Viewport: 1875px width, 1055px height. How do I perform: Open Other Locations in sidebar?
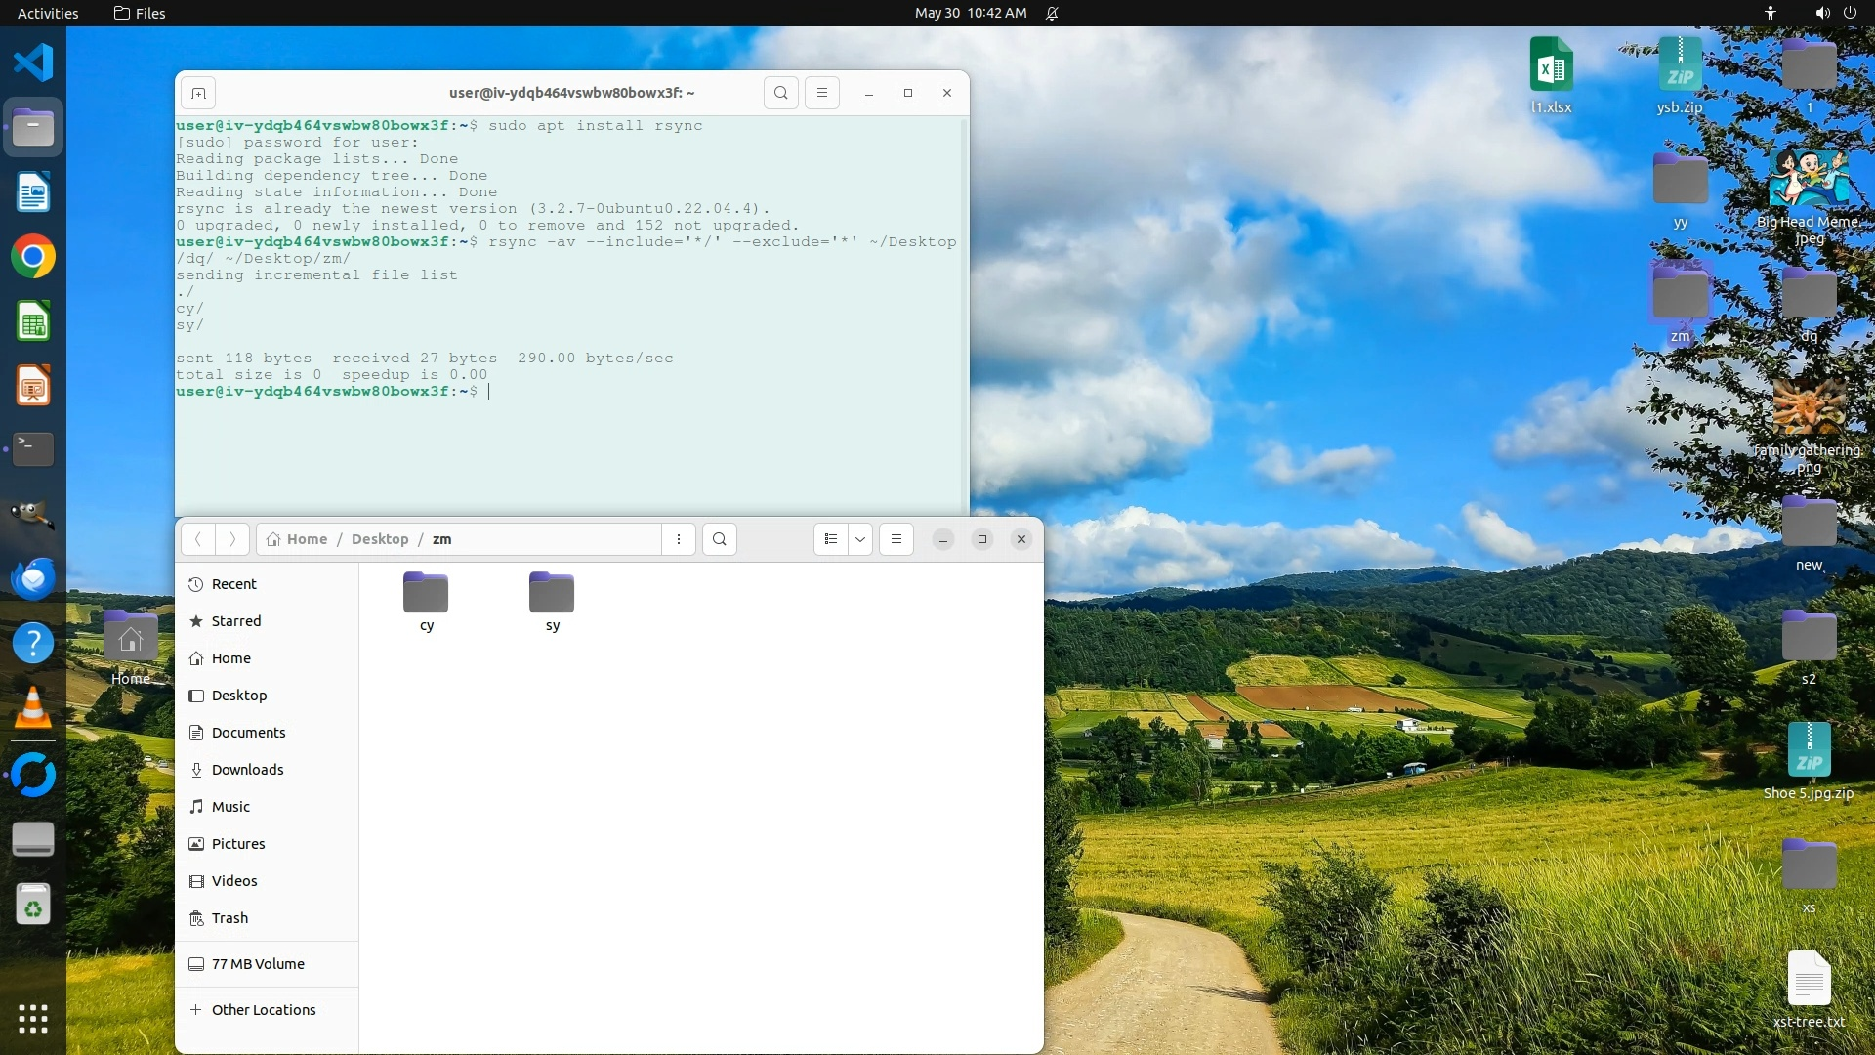pyautogui.click(x=263, y=1010)
